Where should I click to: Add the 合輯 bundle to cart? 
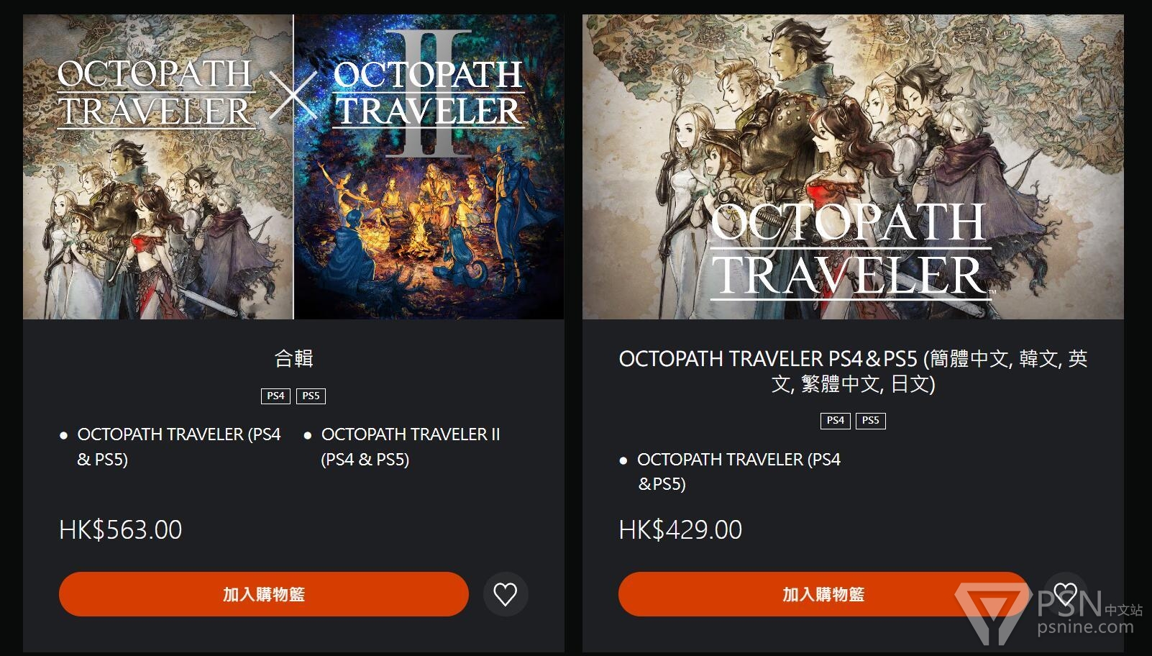tap(263, 594)
